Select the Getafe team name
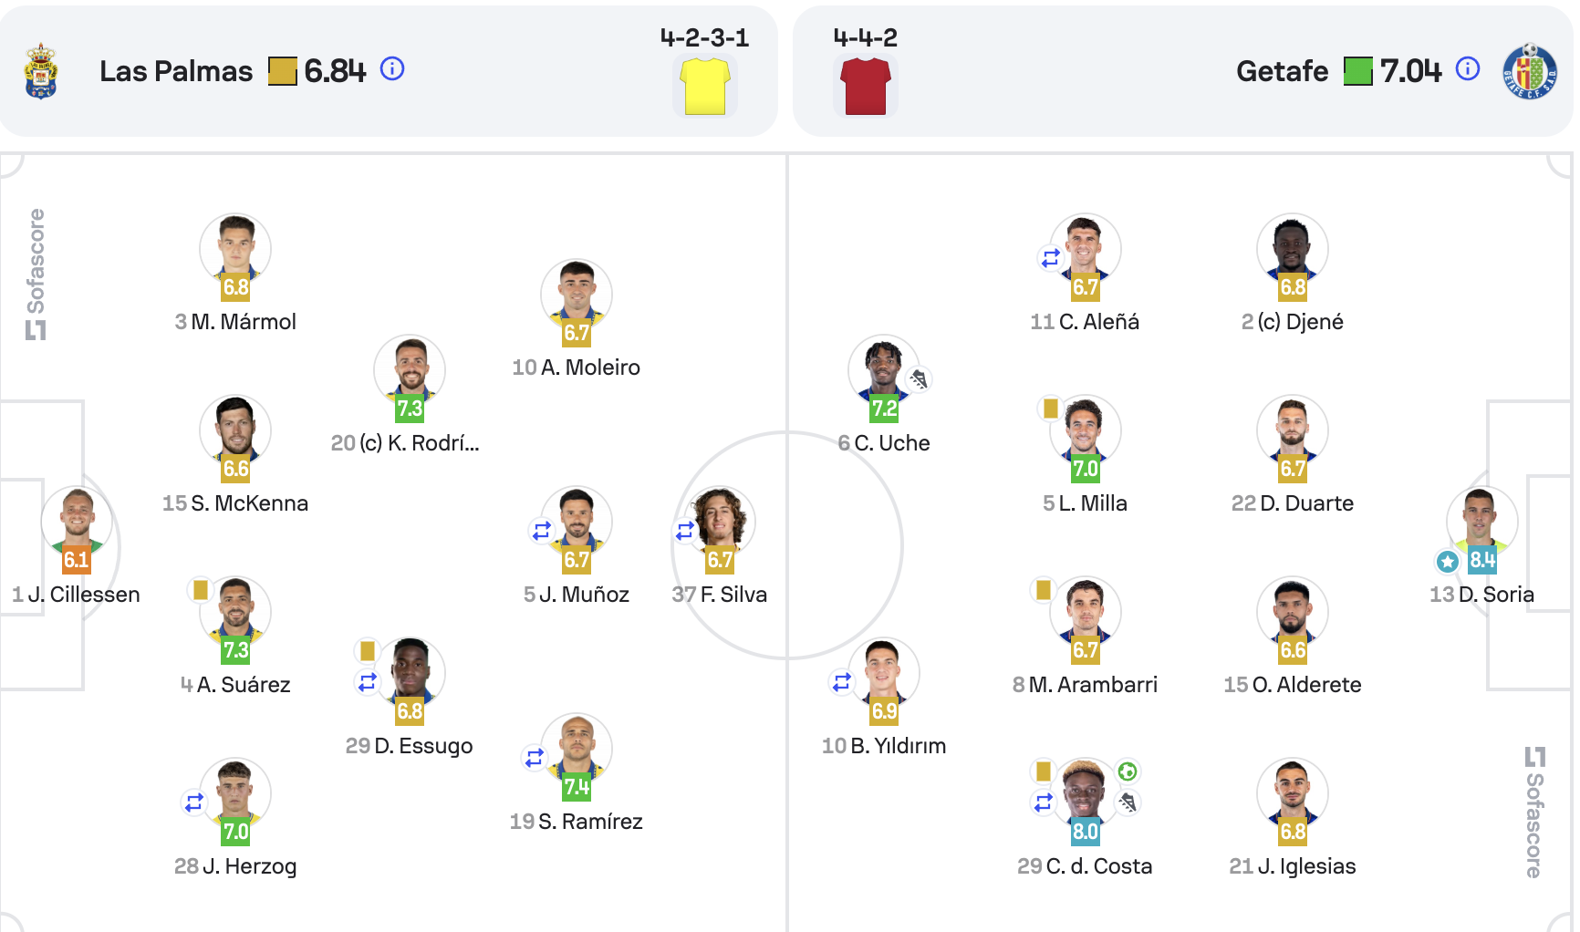The width and height of the screenshot is (1580, 932). tap(1282, 71)
